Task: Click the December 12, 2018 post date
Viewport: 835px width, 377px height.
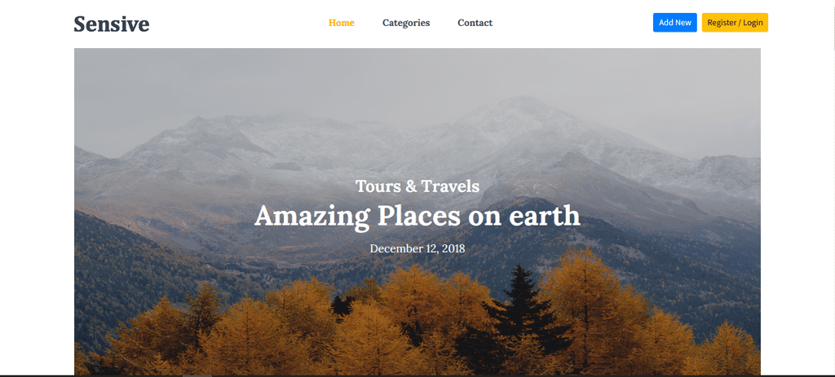Action: coord(417,248)
